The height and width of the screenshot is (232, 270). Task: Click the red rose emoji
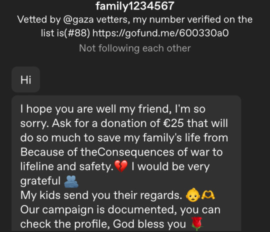point(196,223)
